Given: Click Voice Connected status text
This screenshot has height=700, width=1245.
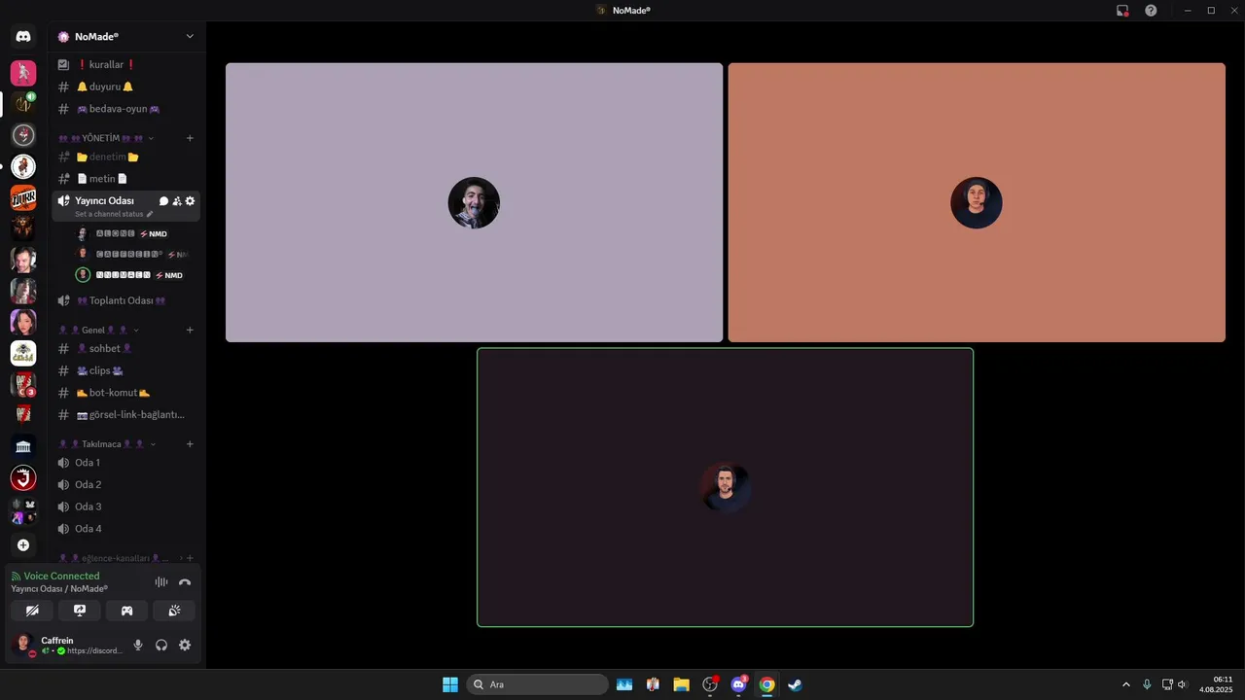Looking at the screenshot, I should [61, 576].
